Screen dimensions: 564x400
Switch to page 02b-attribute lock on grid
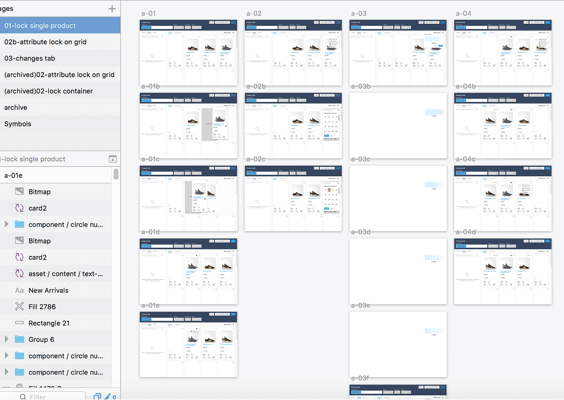[60, 41]
